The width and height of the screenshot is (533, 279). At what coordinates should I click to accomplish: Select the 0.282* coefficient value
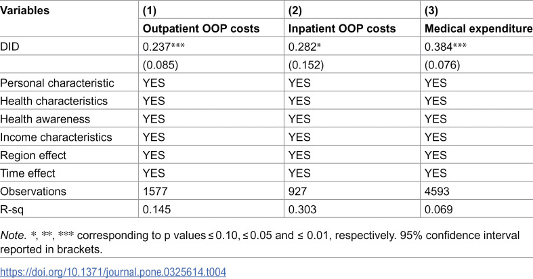coord(305,47)
